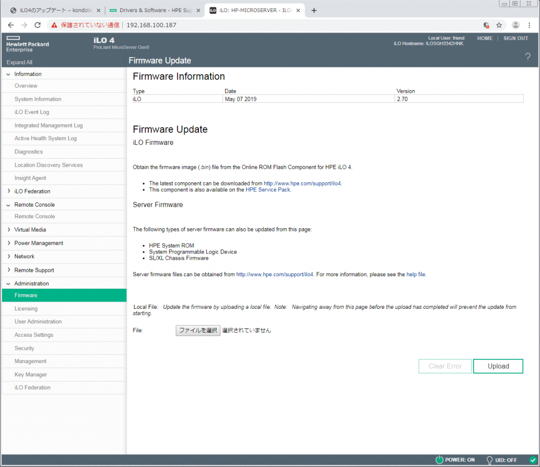Open a new browser tab
The image size is (540, 467).
[314, 11]
